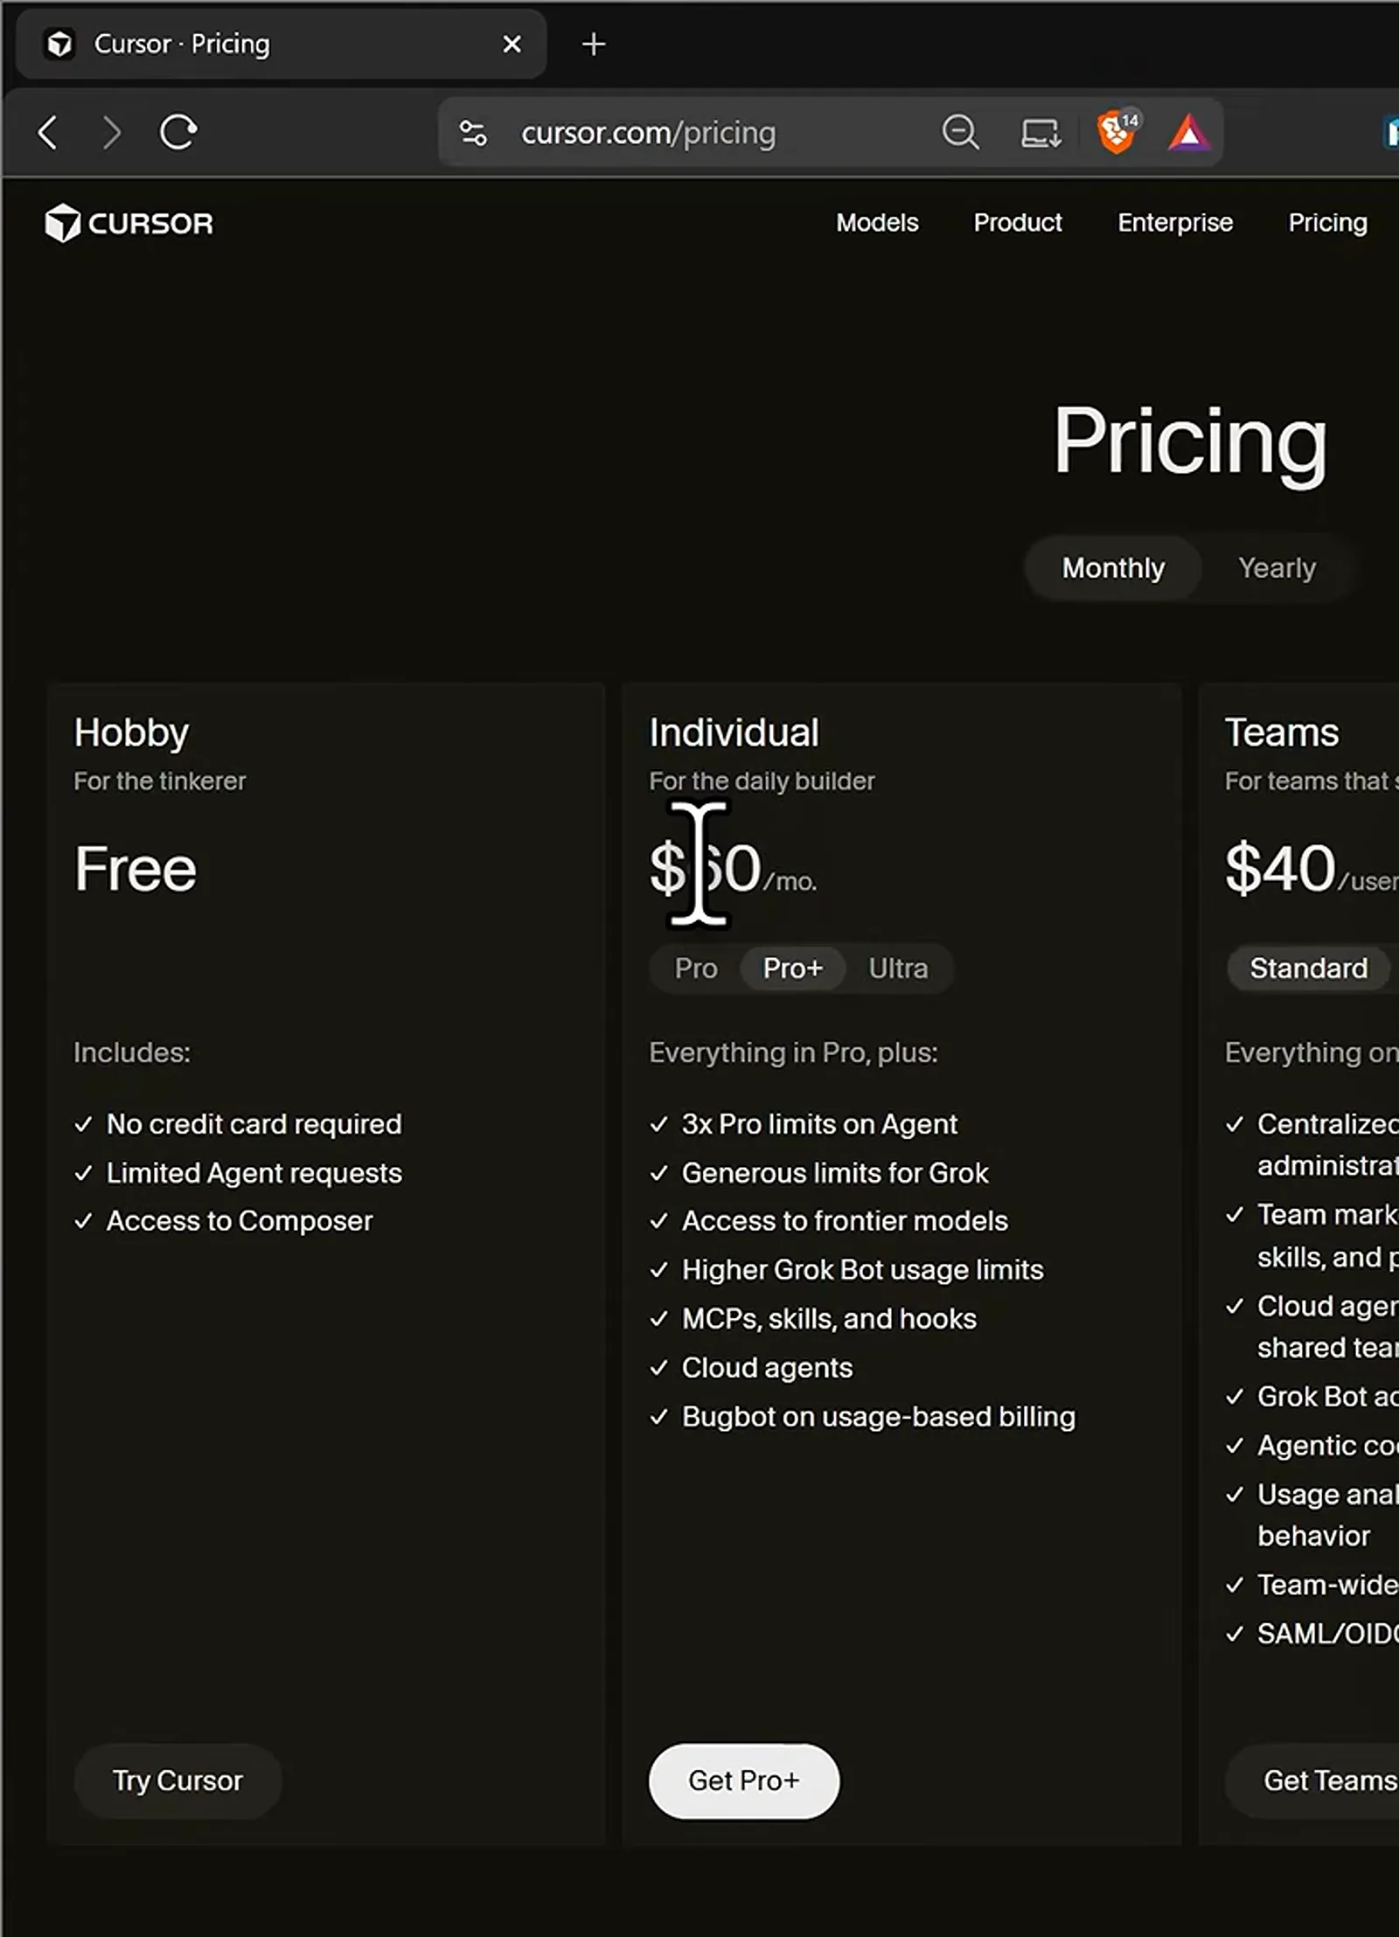Switch billing to Yearly
Viewport: 1399px width, 1937px height.
(x=1277, y=568)
